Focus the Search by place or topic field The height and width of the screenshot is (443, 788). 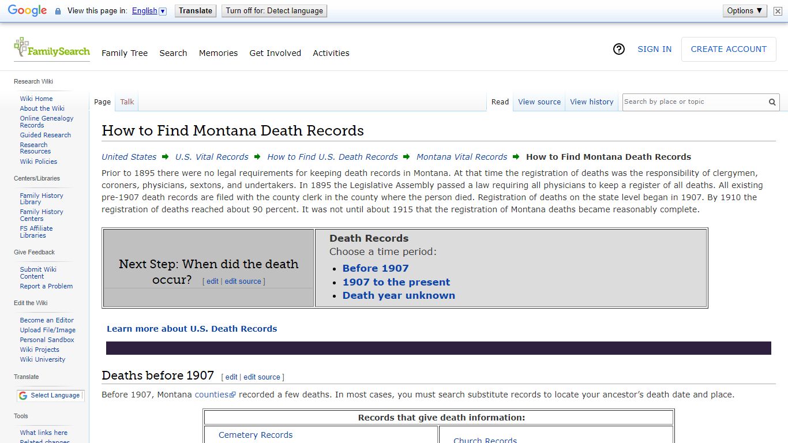[693, 102]
